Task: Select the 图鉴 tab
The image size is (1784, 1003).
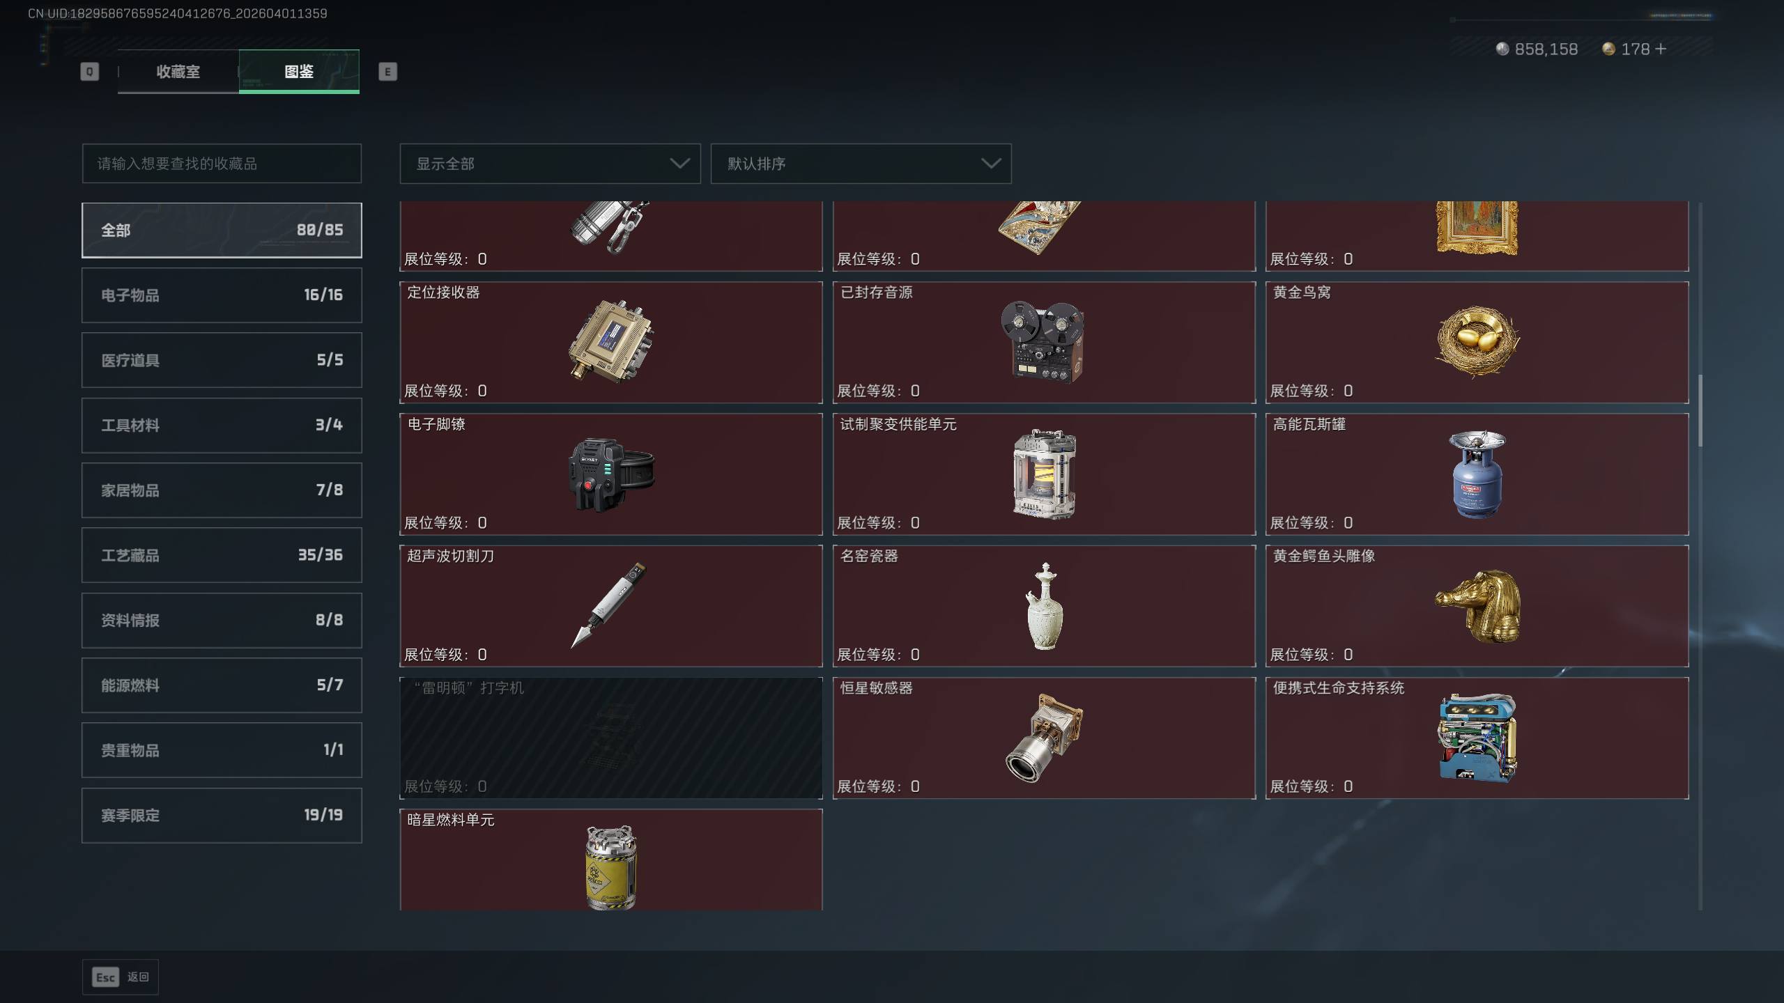Action: click(299, 71)
